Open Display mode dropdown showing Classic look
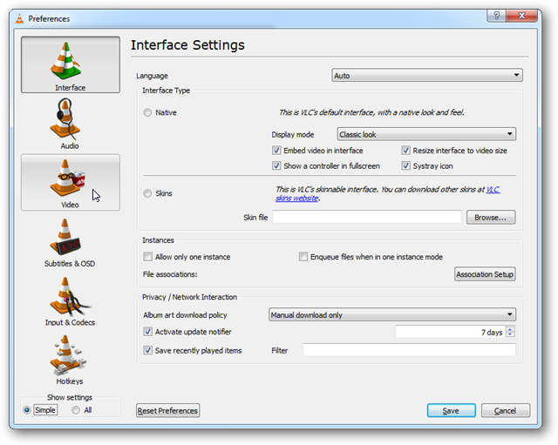 click(426, 134)
